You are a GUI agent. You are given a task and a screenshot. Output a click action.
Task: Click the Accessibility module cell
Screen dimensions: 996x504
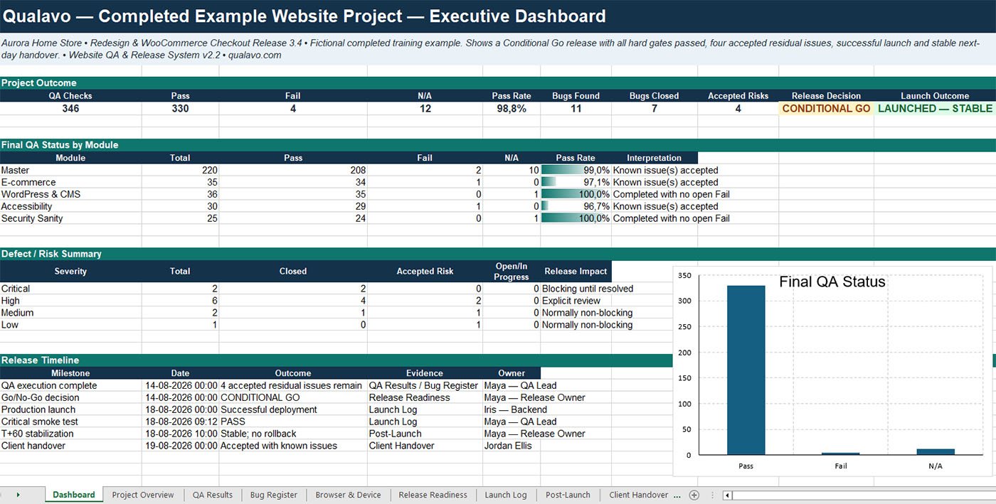click(70, 206)
